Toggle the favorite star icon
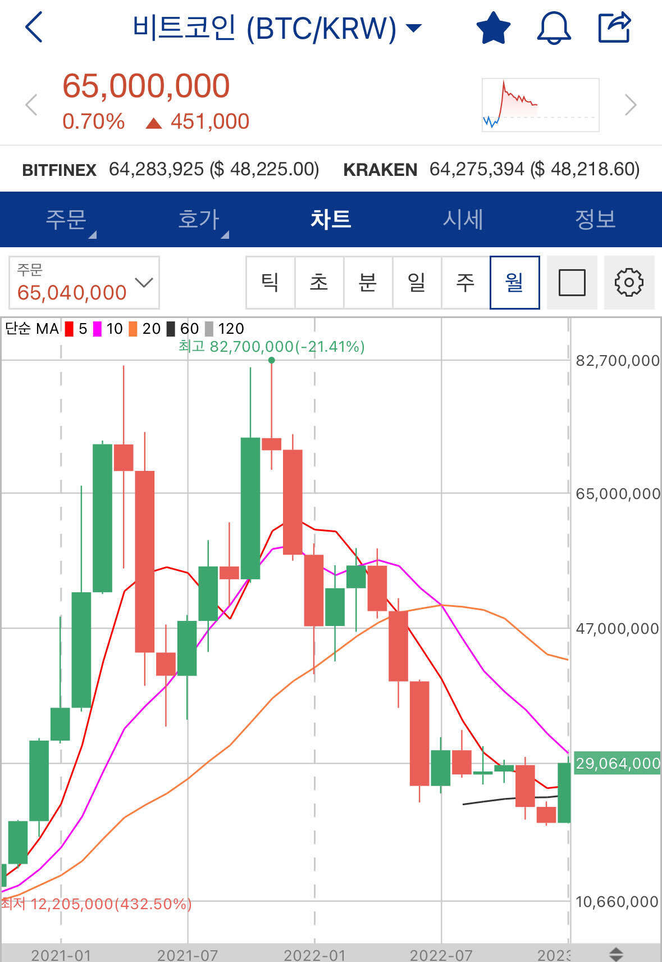This screenshot has width=662, height=962. tap(493, 28)
